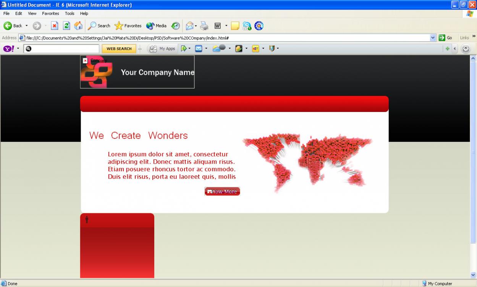Click the person icon in the red panel
Image resolution: width=477 pixels, height=287 pixels.
pos(87,219)
